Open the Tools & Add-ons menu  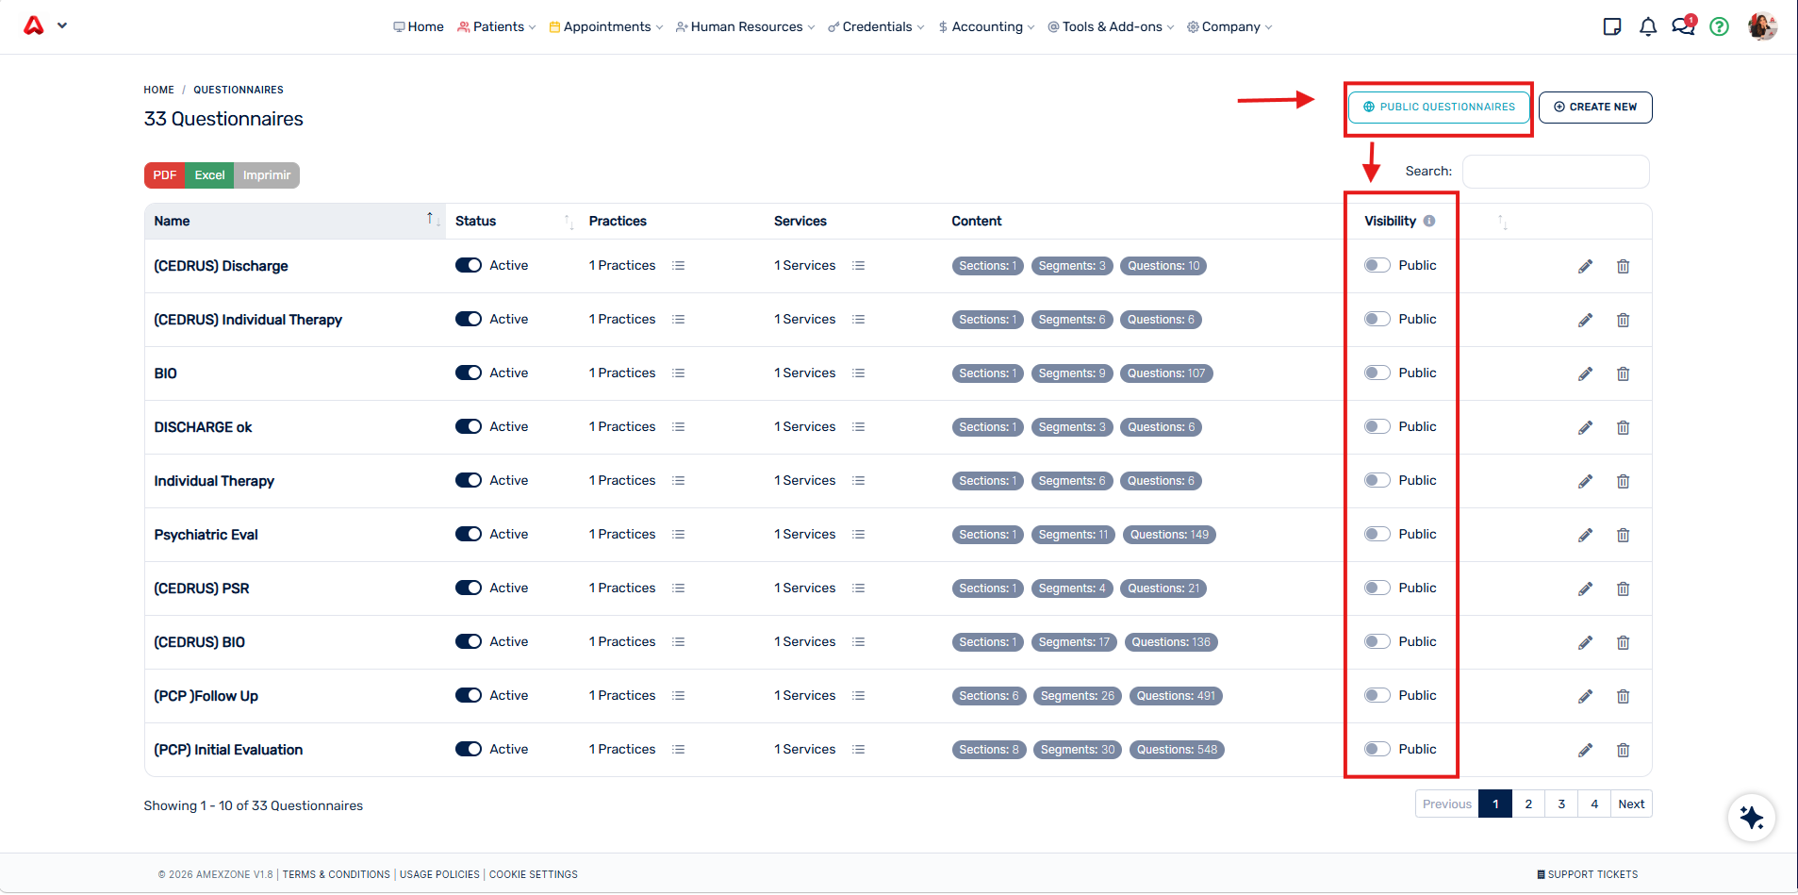click(1111, 26)
